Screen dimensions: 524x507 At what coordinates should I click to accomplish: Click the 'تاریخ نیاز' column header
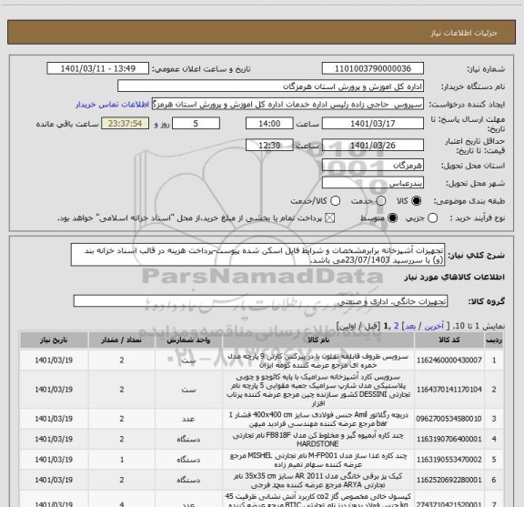54,340
